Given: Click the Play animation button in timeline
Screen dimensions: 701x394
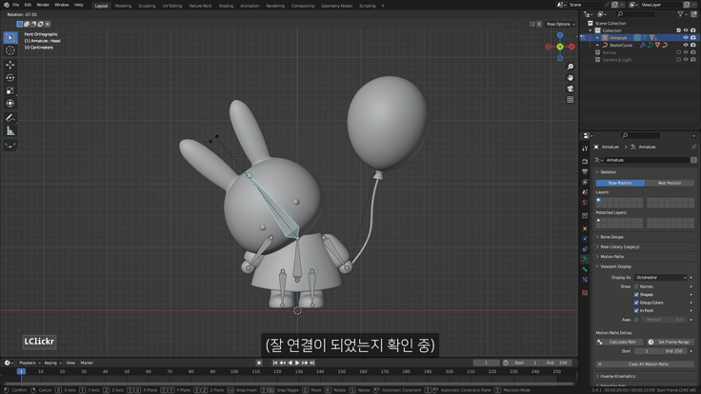Looking at the screenshot, I should click(297, 363).
